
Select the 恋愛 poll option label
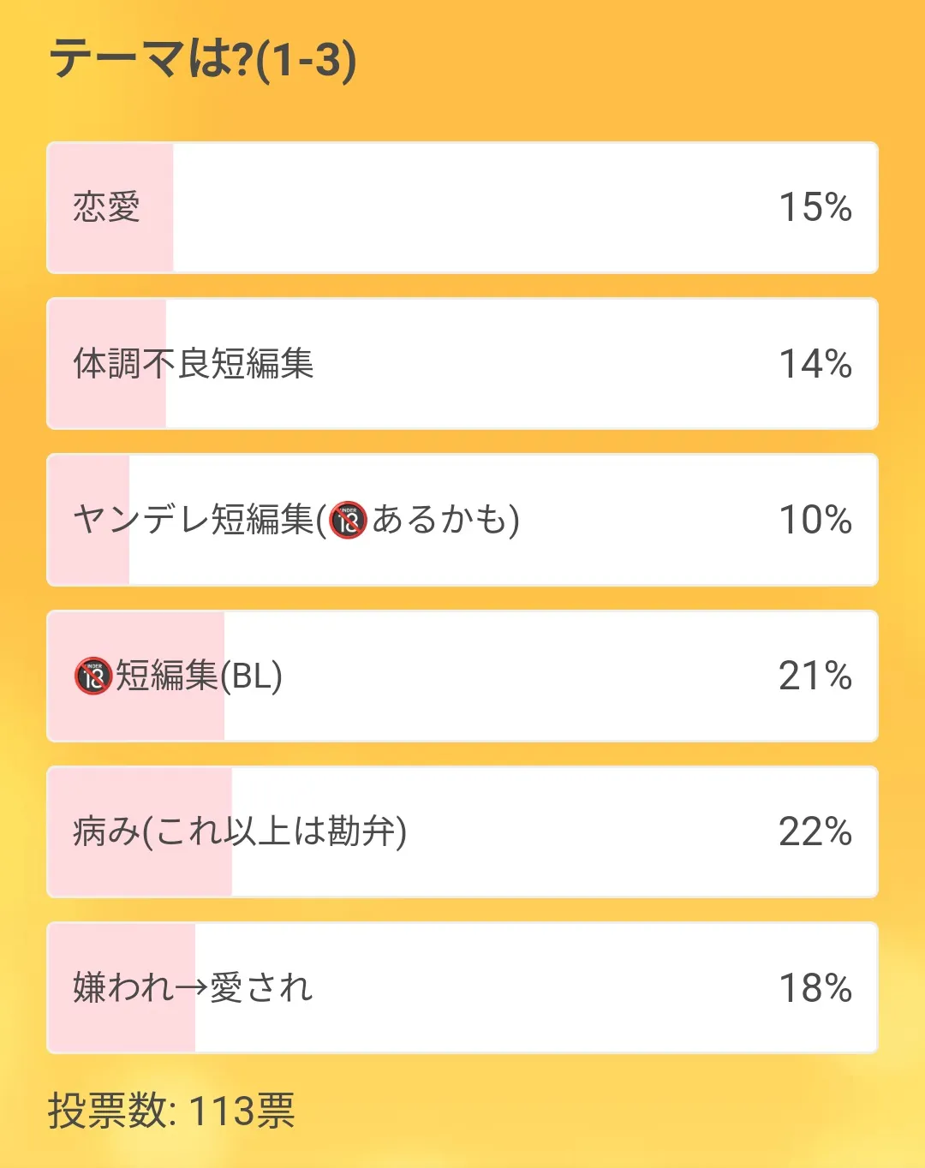click(x=106, y=207)
